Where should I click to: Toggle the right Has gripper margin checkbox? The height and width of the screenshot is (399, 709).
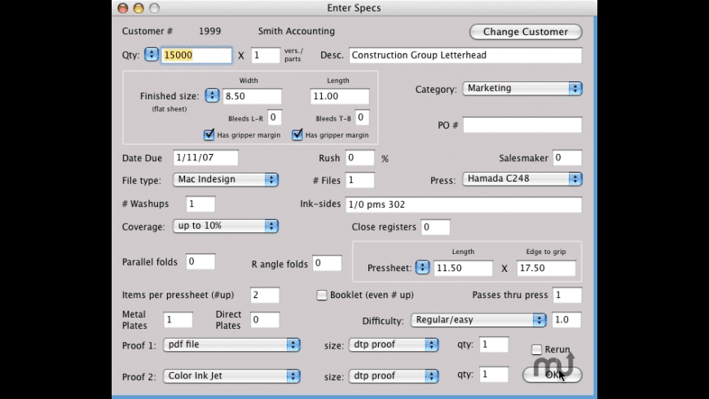point(297,134)
